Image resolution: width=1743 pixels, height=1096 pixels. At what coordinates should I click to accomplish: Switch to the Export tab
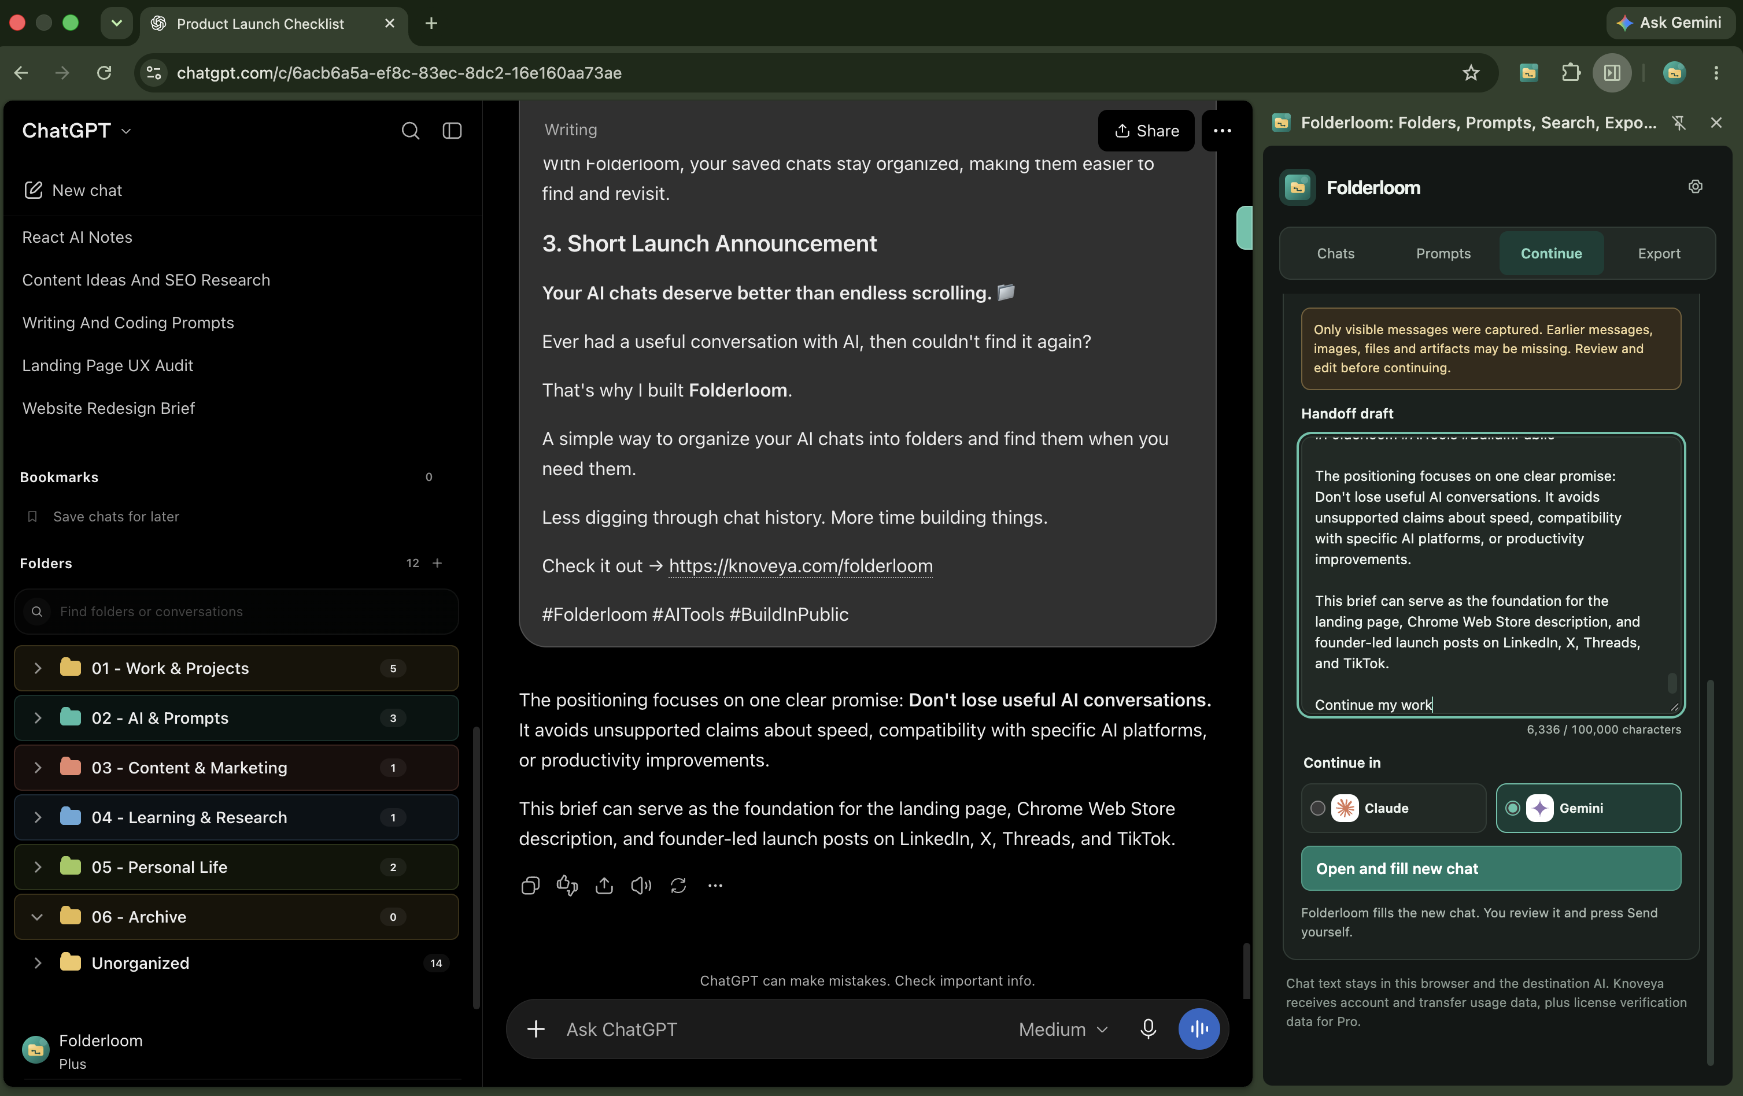tap(1659, 253)
